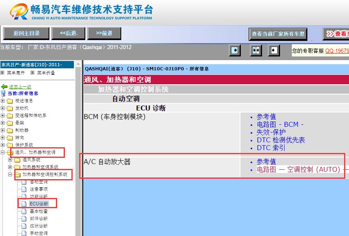Click the 返回主目录 button

pos(26,34)
